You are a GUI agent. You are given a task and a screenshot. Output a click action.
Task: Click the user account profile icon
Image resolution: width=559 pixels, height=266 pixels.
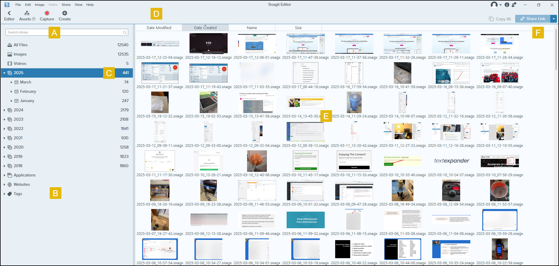494,5
